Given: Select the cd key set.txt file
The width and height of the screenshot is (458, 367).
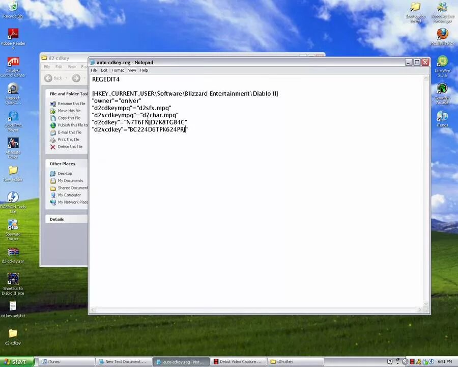Looking at the screenshot, I should (x=13, y=309).
